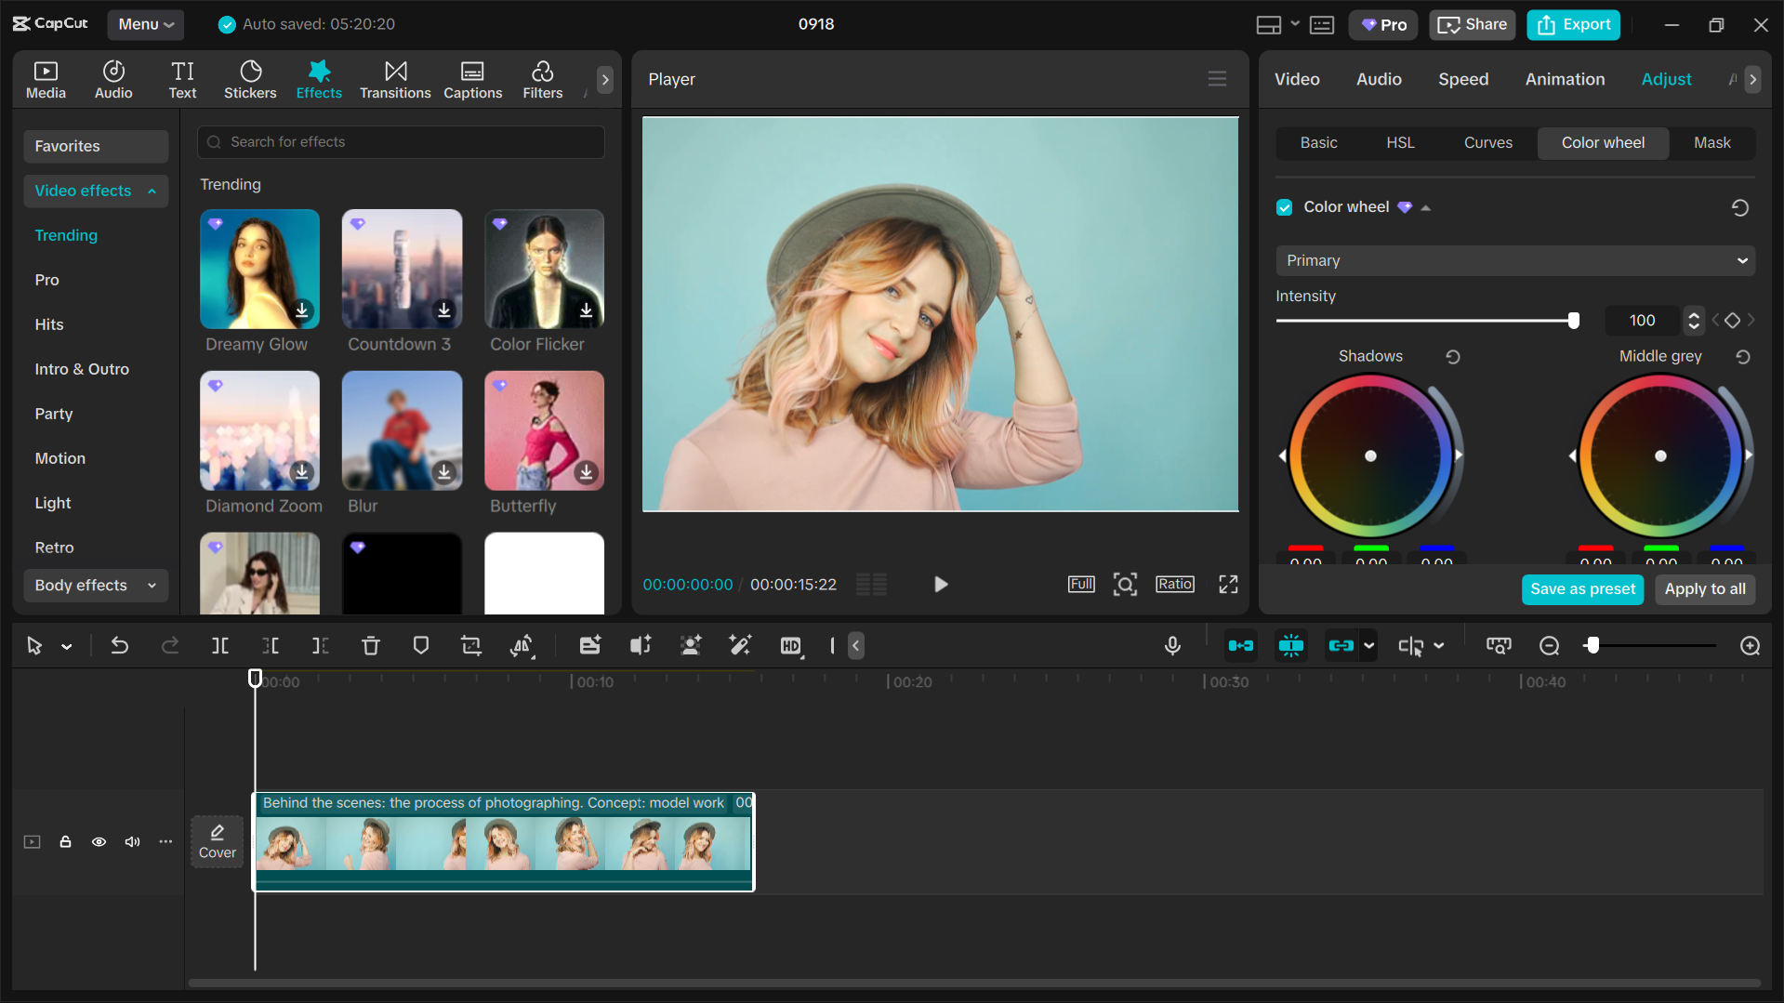
Task: Open the Effects panel
Action: (319, 79)
